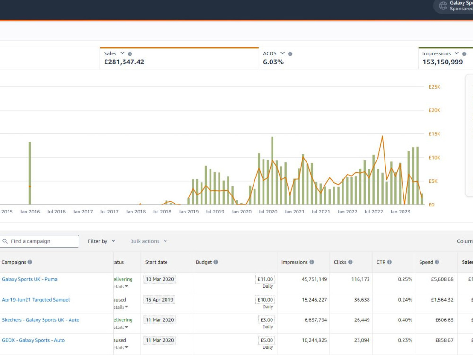473x355 pixels.
Task: Click the 16 Apr 2019 start date
Action: click(x=159, y=300)
